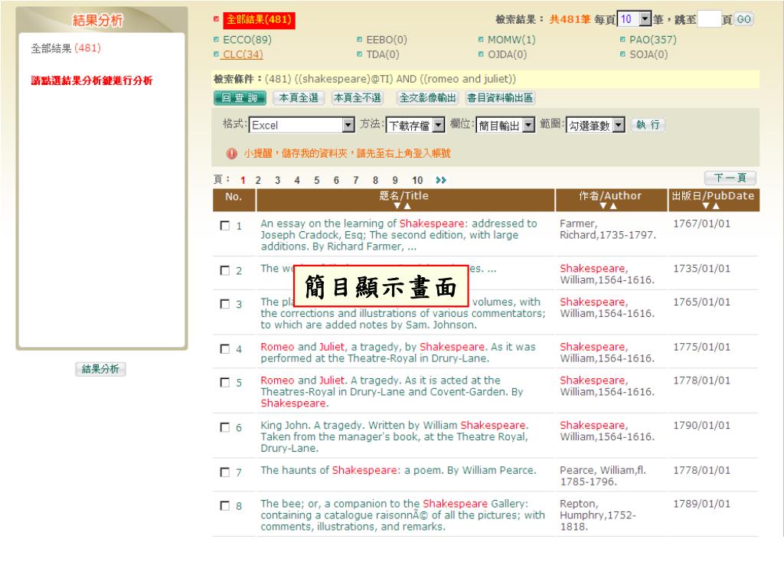Tick the checkbox for result 2
784x588 pixels.
pyautogui.click(x=225, y=270)
